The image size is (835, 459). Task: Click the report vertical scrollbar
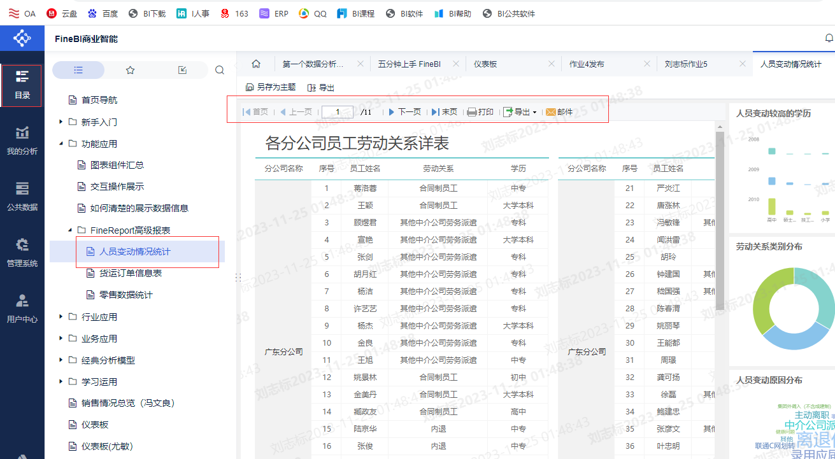pyautogui.click(x=720, y=220)
